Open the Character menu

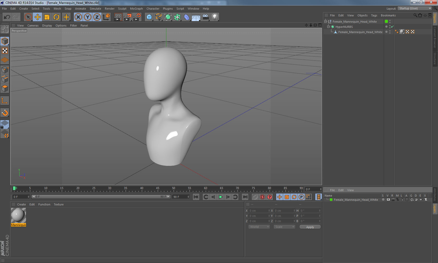(x=153, y=9)
